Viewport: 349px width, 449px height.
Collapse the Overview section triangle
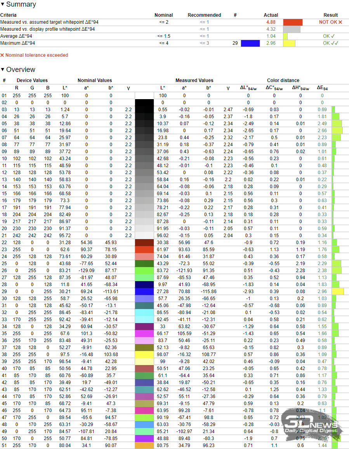click(3, 70)
